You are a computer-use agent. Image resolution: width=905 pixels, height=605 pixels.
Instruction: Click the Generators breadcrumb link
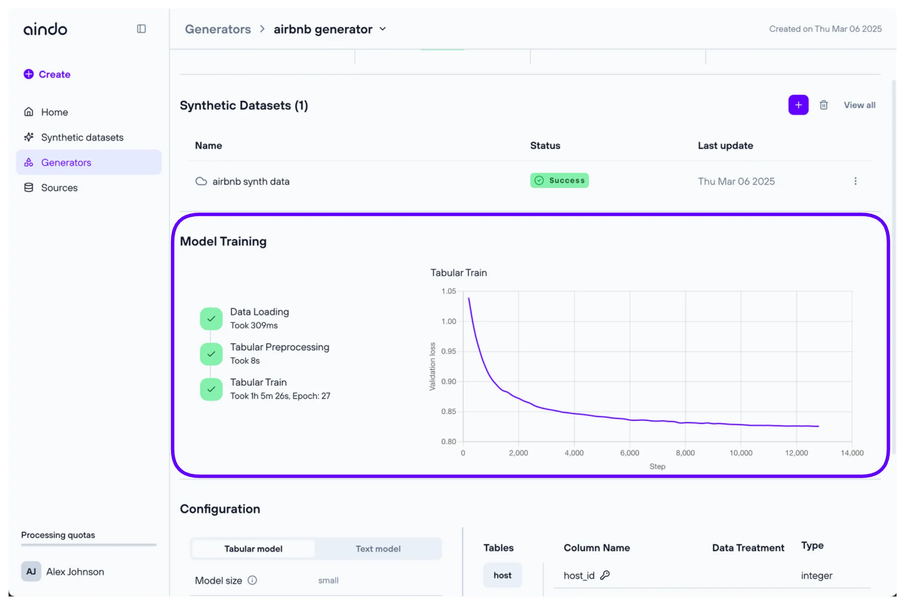[x=218, y=29]
